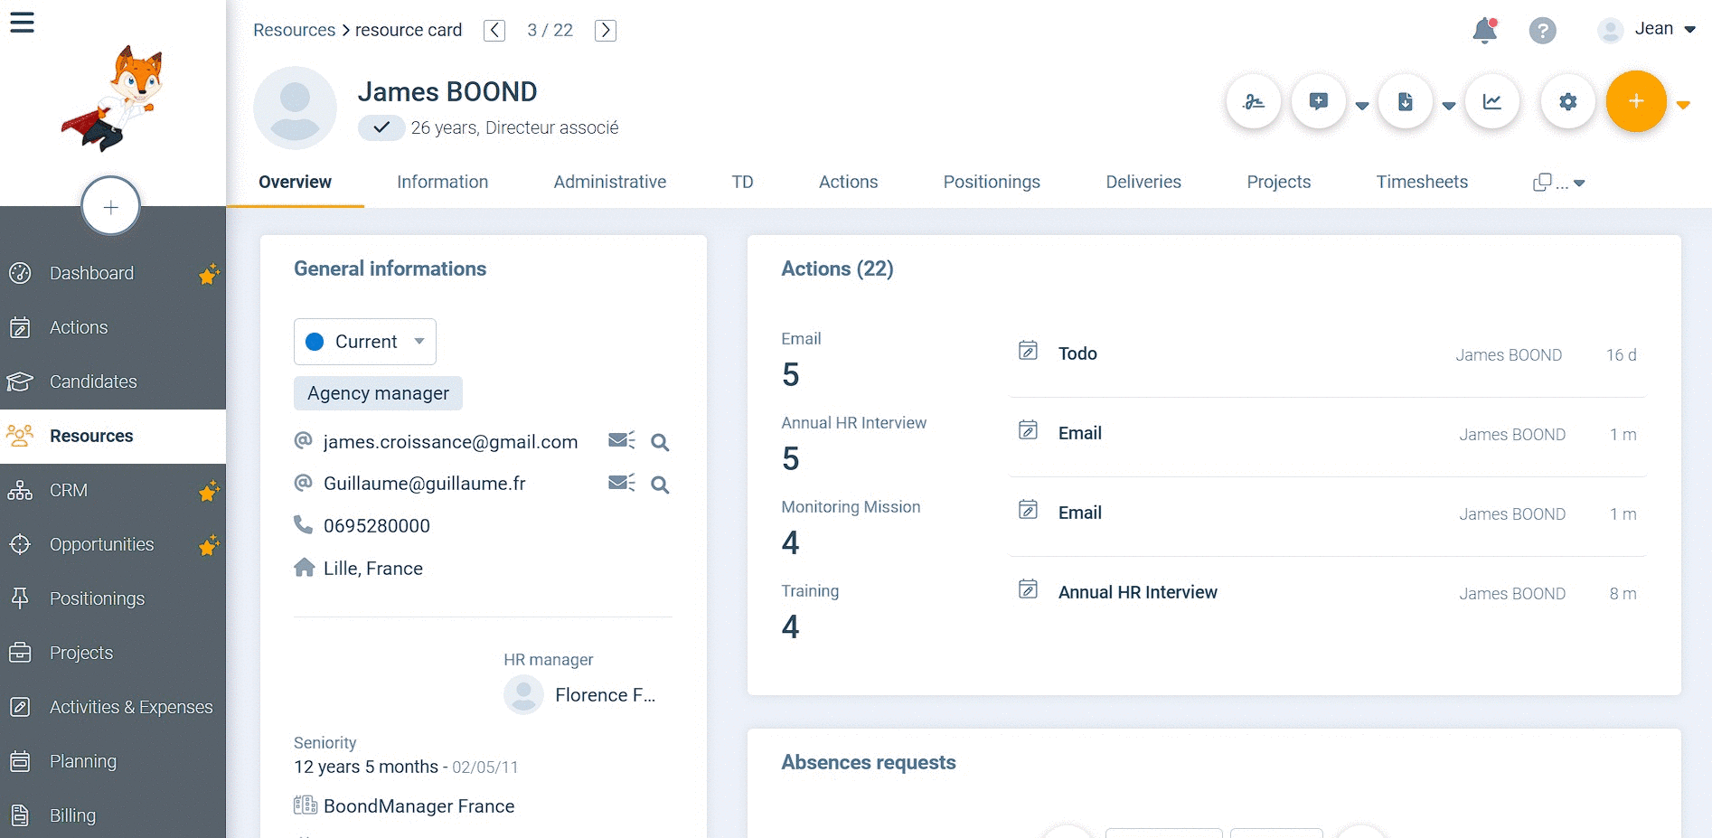Go to next resource card arrow

[606, 31]
